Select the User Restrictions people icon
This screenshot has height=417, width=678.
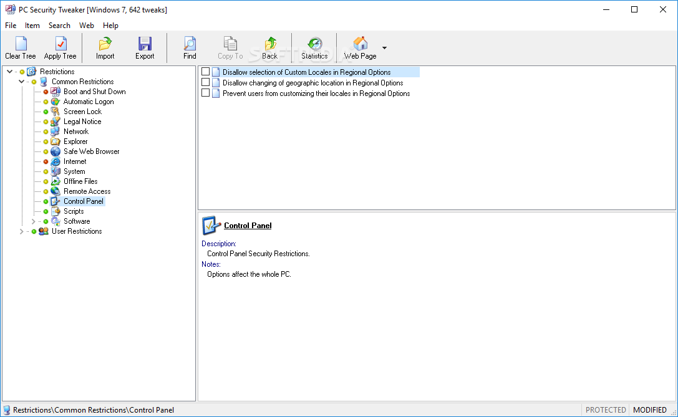(43, 231)
